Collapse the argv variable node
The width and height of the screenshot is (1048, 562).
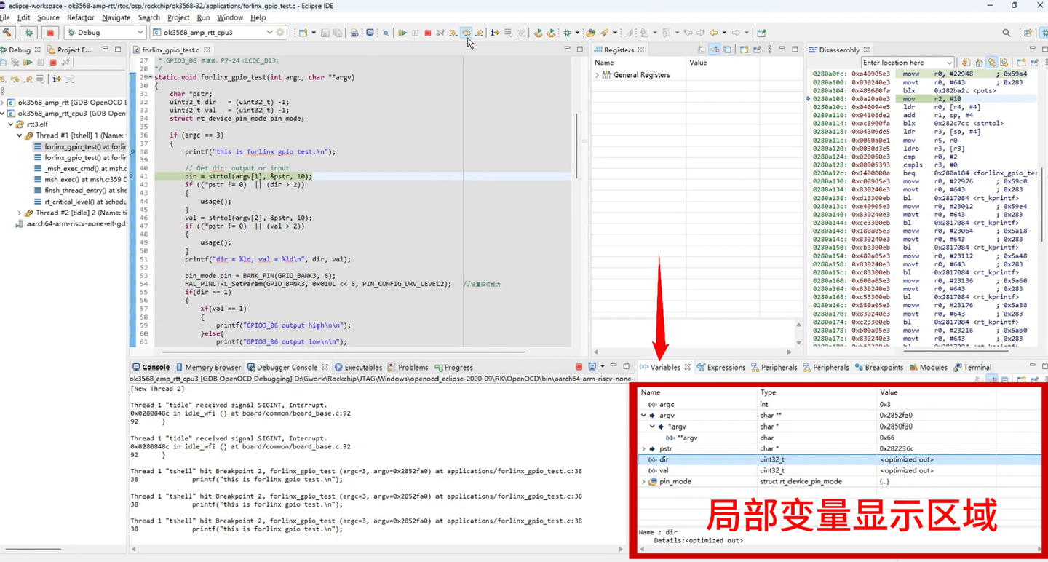click(x=644, y=416)
